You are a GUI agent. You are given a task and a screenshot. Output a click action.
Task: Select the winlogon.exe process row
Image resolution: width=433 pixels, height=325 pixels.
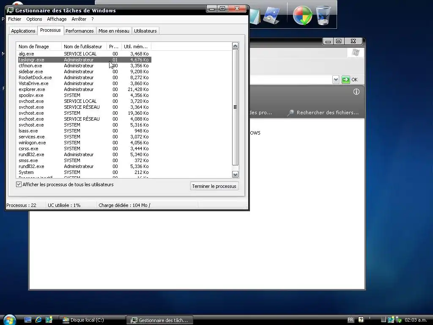coord(84,143)
